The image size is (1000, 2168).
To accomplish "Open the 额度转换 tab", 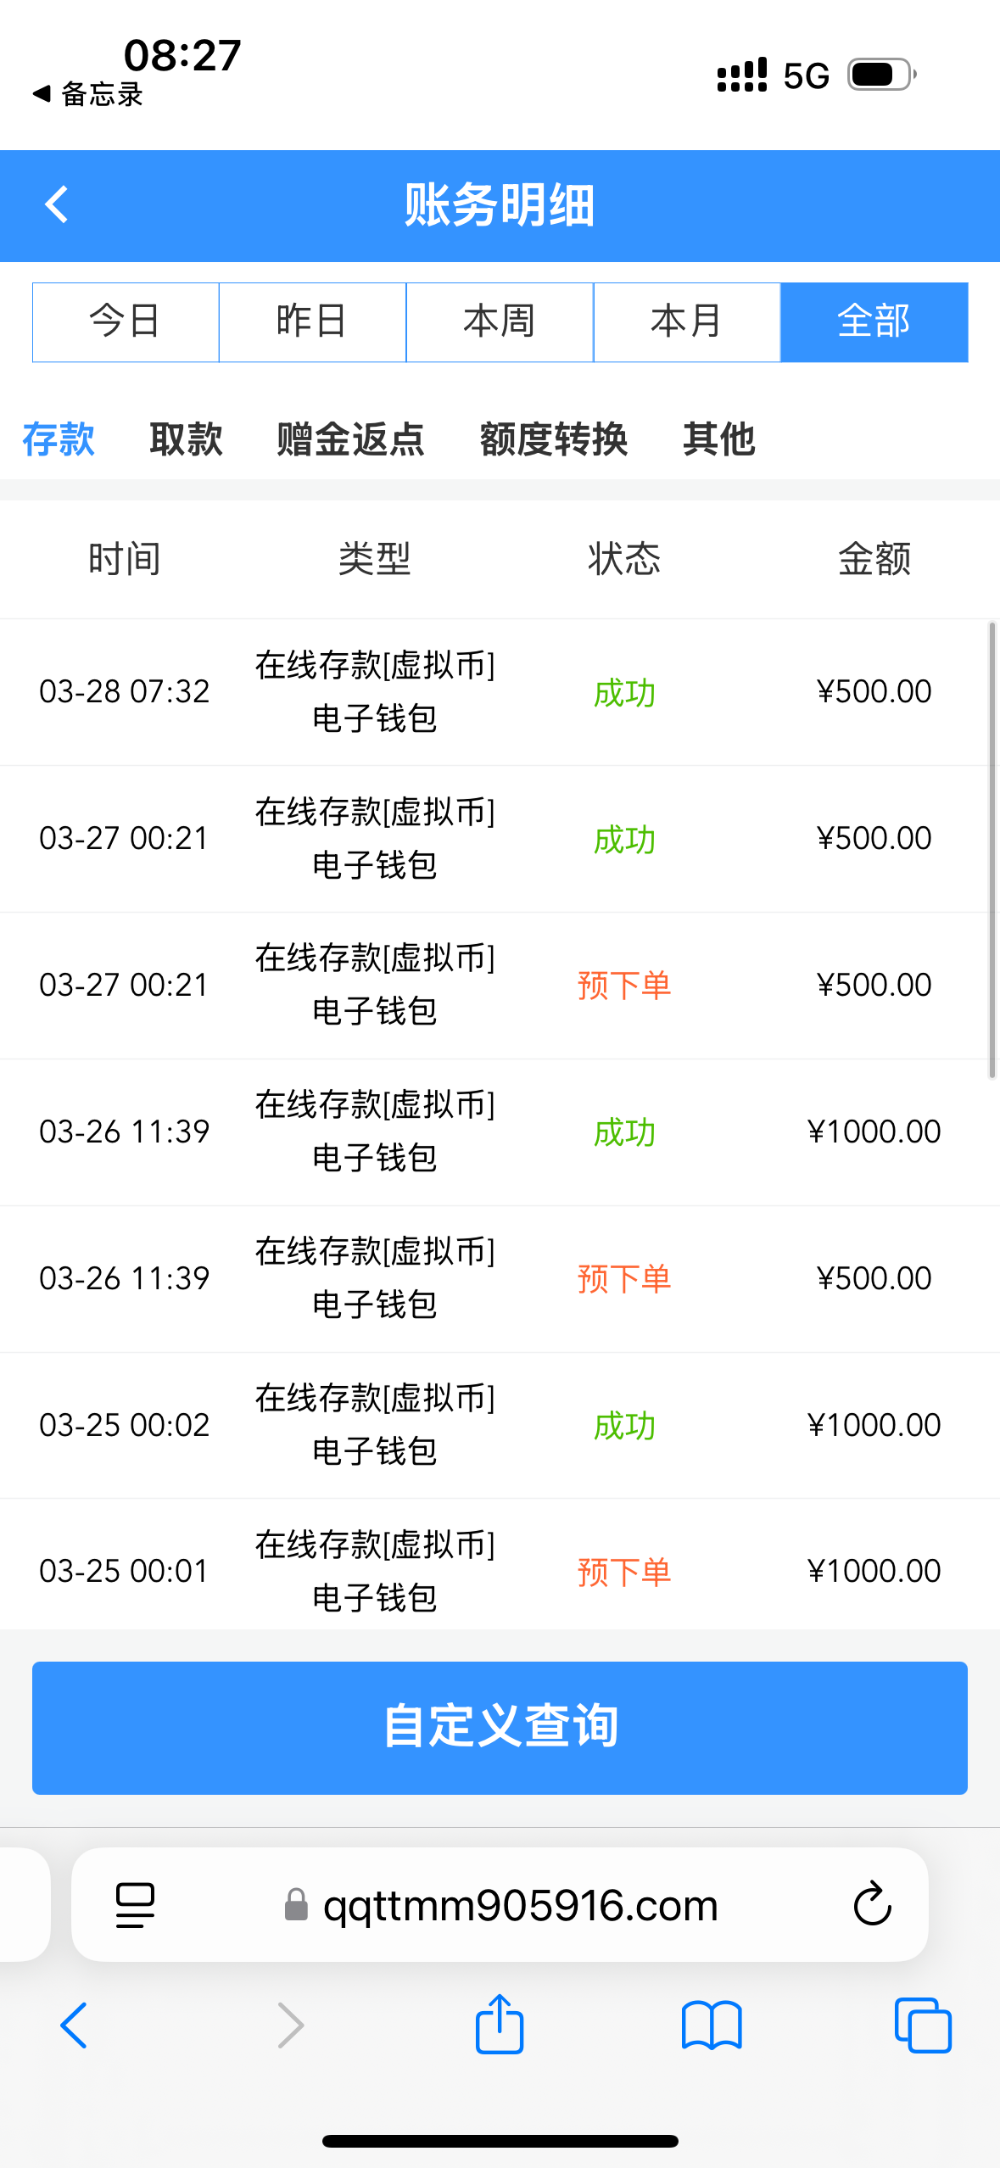I will pos(553,439).
